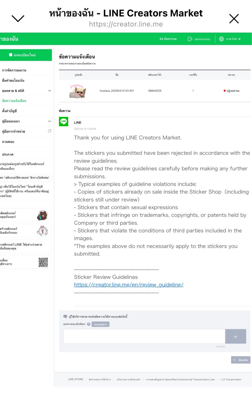
Task: Select ข้อความแจ้งเตือน in the sidebar
Action: [14, 101]
